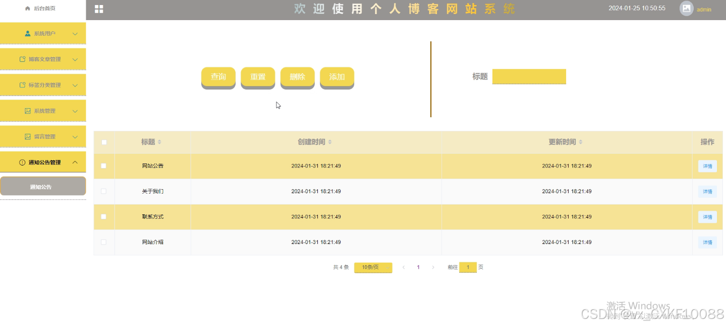Open the 系统用户 sidebar menu label
Screen dimensions: 726x327
pyautogui.click(x=44, y=34)
